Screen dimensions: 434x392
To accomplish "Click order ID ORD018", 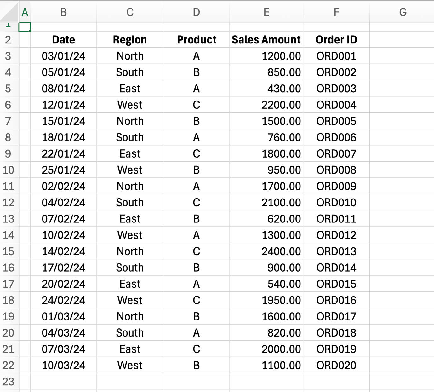I will coord(336,333).
